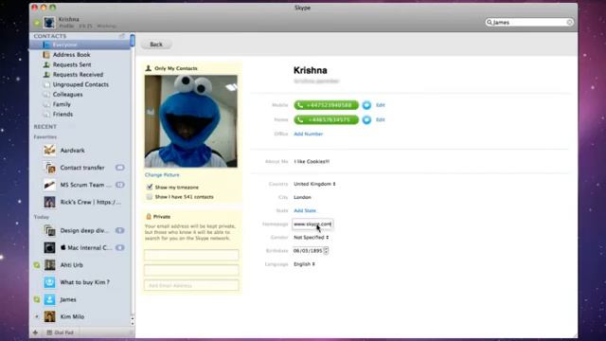The height and width of the screenshot is (341, 606).
Task: Call the Home number button
Action: point(326,120)
